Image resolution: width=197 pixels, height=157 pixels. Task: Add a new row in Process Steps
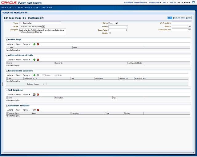34,44
